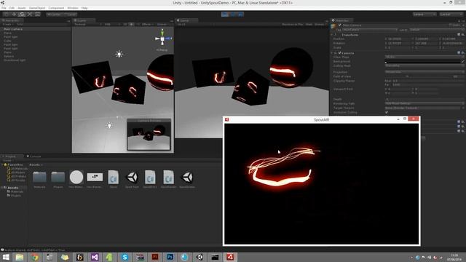Open the Component menu
Image resolution: width=466 pixels, height=262 pixels.
tap(56, 8)
